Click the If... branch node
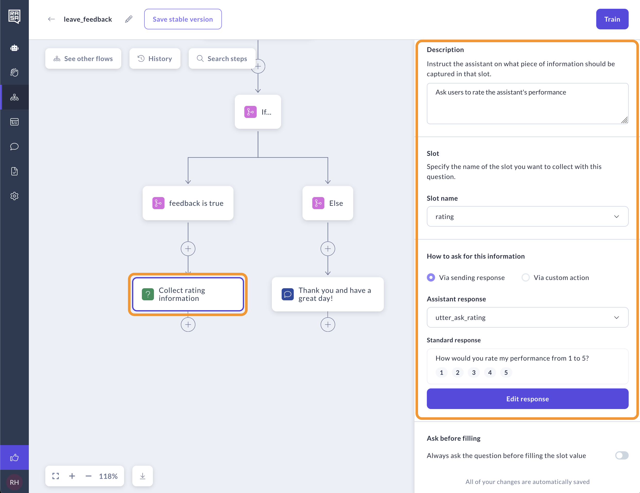The height and width of the screenshot is (493, 640). click(x=258, y=112)
